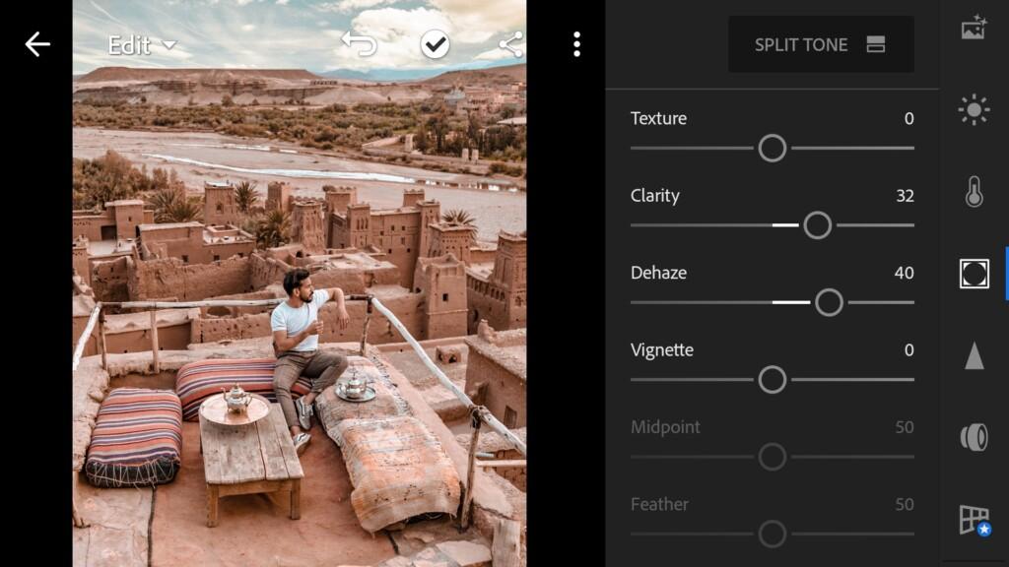Screen dimensions: 1009x567
Task: Go back with the arrow icon
Action: pos(37,44)
